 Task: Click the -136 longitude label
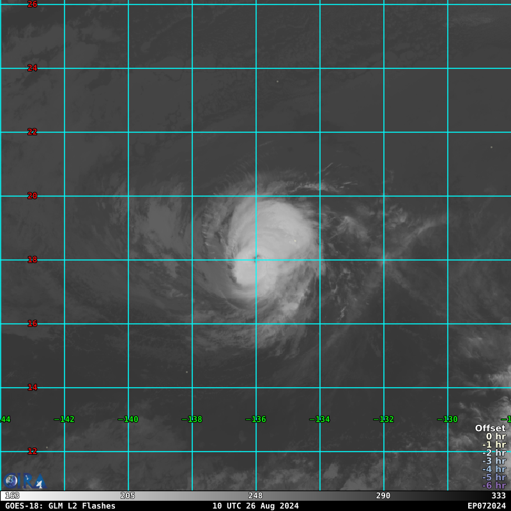(x=256, y=420)
